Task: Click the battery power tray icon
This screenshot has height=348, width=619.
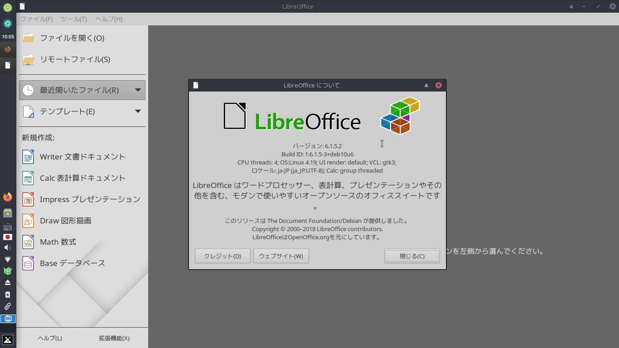Action: 8,295
